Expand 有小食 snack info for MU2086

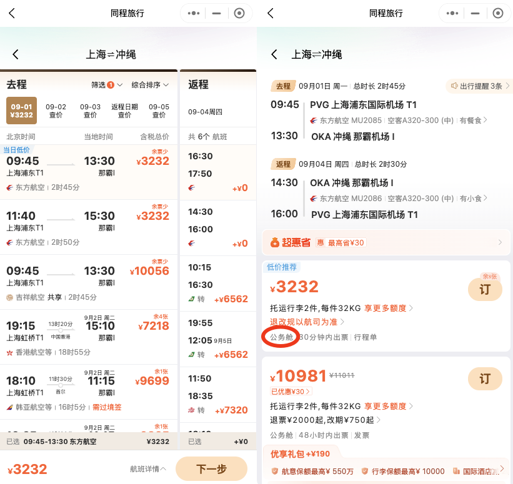click(x=473, y=198)
